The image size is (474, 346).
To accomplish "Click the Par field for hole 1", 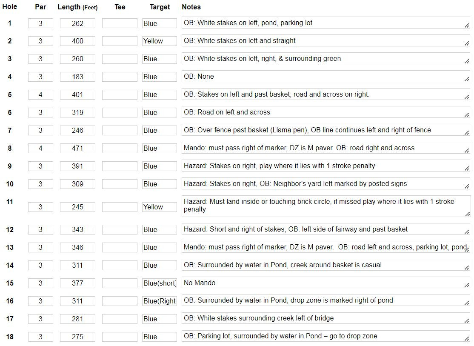I will [x=40, y=23].
